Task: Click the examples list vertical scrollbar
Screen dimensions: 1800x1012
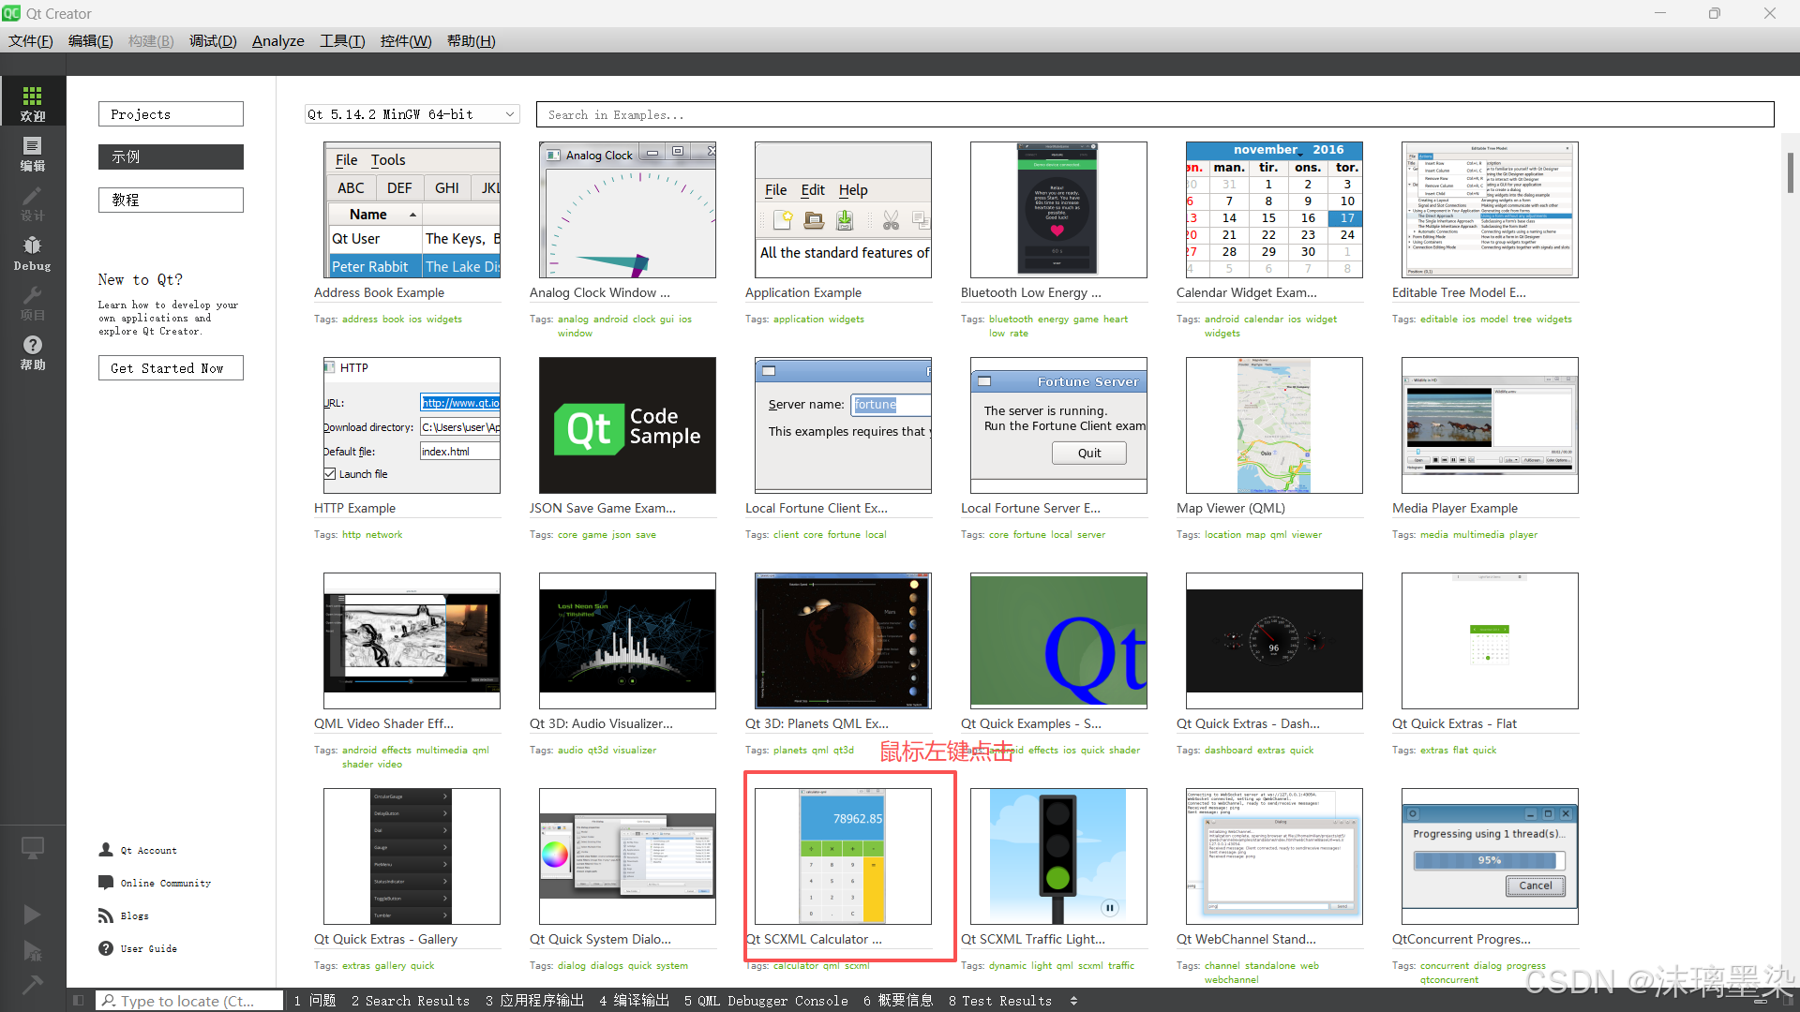Action: pos(1790,173)
